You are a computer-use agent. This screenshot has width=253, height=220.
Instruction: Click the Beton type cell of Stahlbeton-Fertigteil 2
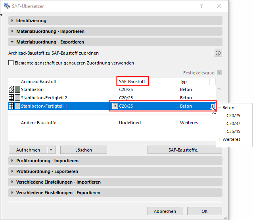click(186, 98)
